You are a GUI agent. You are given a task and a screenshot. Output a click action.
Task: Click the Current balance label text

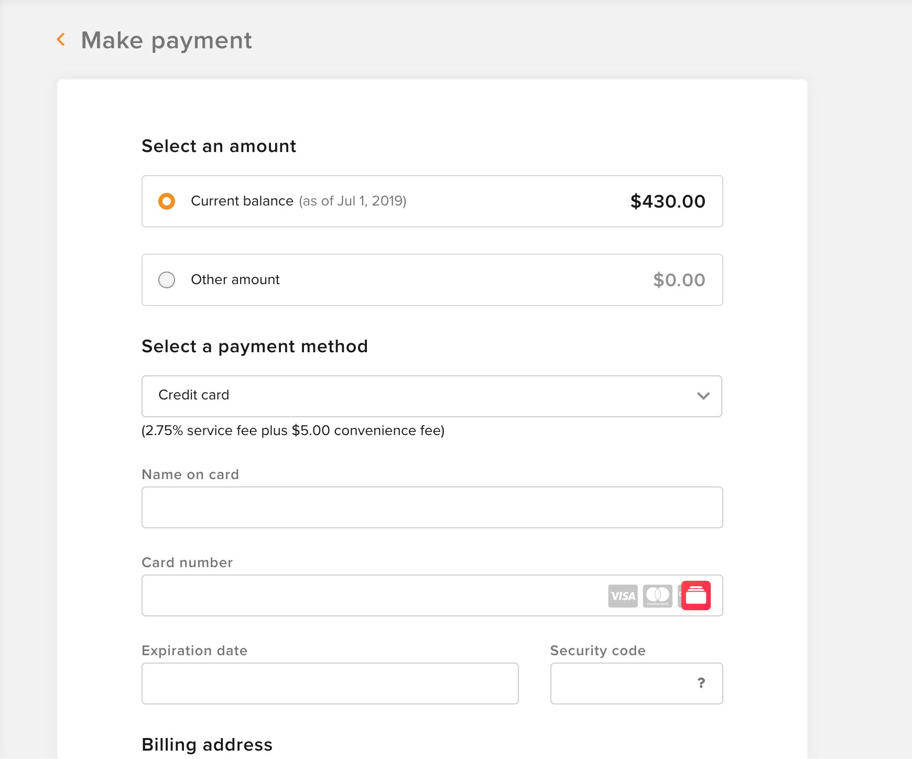click(x=242, y=201)
